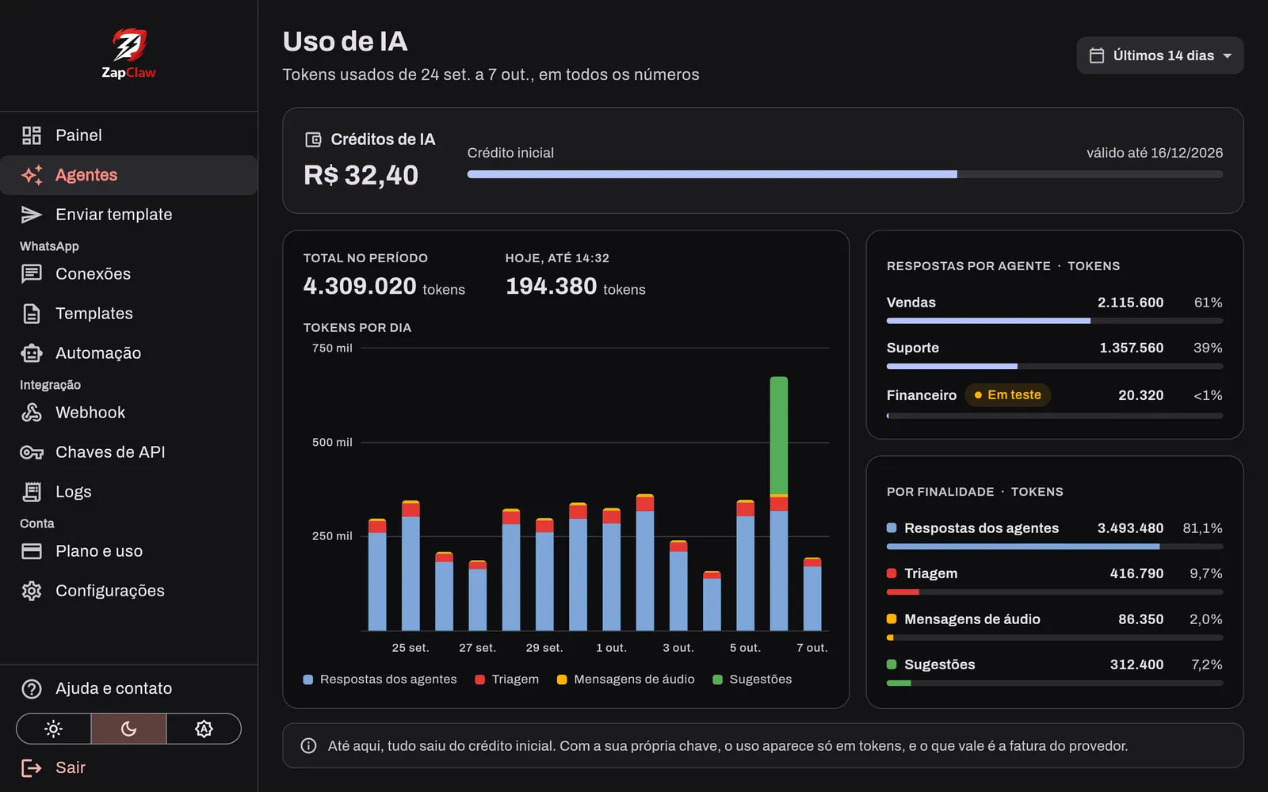Click the tall green bar for 6 out.
This screenshot has height=792, width=1268.
(779, 436)
